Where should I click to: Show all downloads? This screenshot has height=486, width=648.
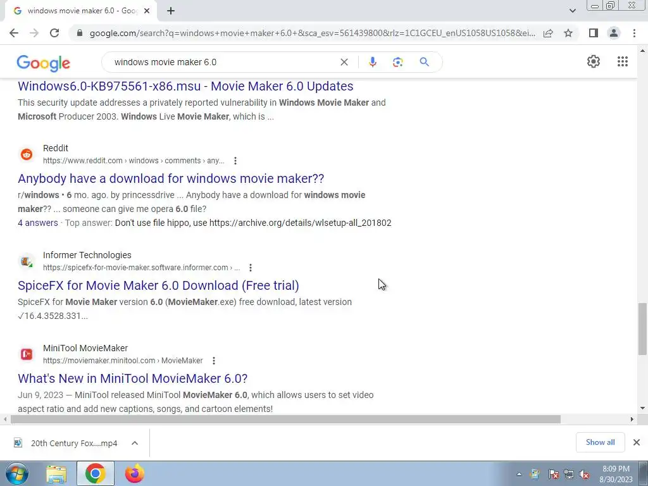600,442
